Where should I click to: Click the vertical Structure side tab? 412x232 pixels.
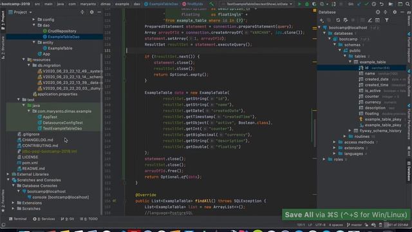pyautogui.click(x=3, y=47)
